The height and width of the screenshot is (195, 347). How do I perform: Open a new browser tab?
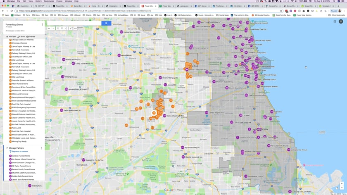[338, 6]
